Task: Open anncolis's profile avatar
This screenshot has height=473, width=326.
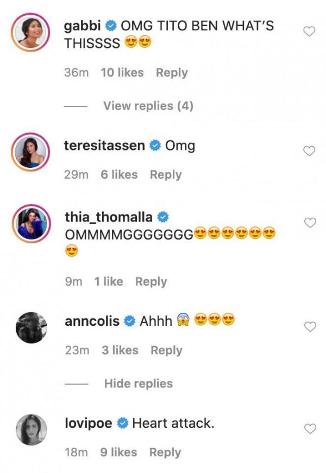Action: 30,327
